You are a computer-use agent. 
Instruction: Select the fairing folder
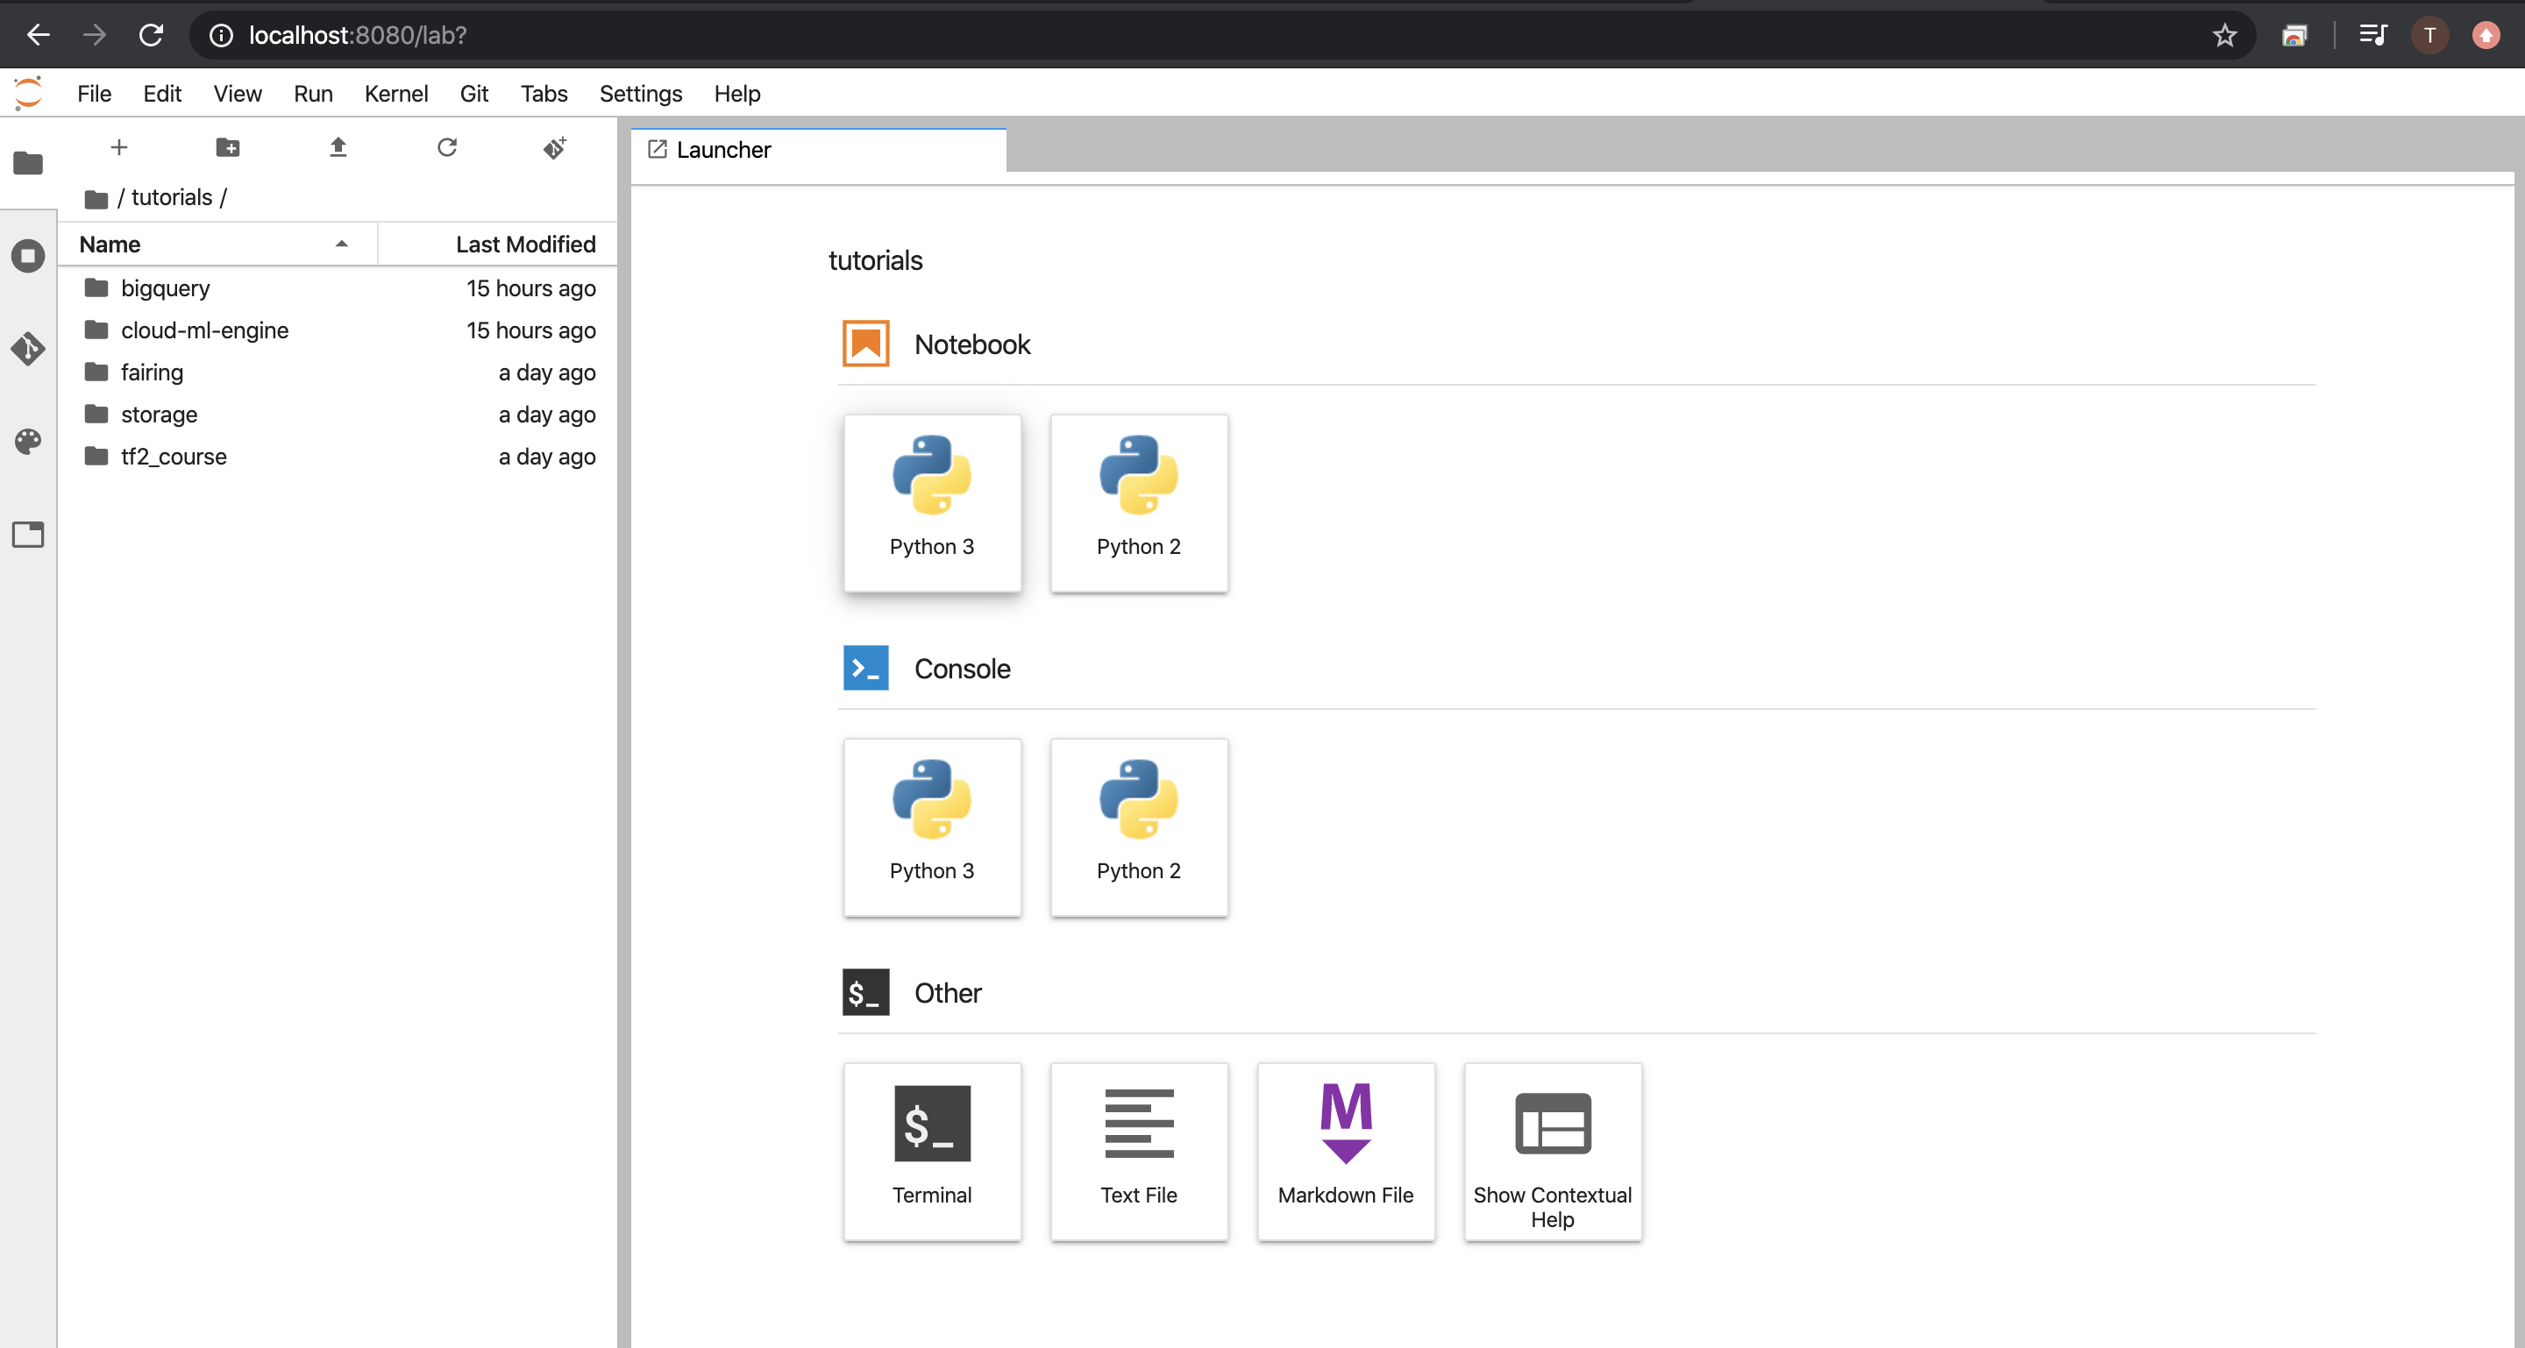coord(338,372)
